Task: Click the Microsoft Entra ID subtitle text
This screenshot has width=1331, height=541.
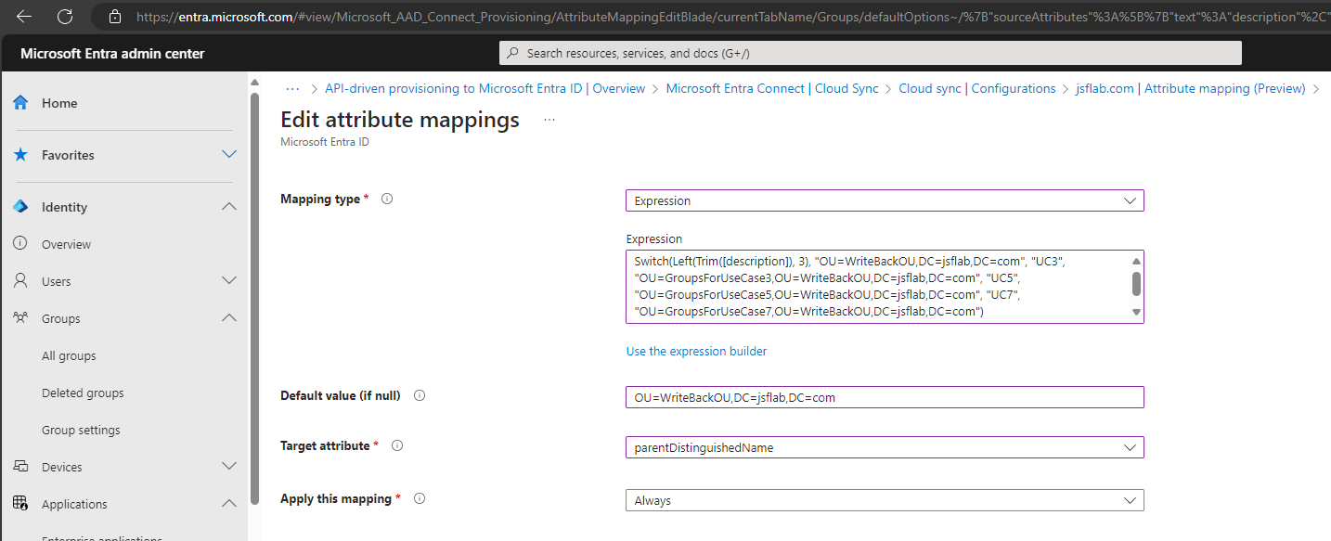Action: (x=324, y=143)
